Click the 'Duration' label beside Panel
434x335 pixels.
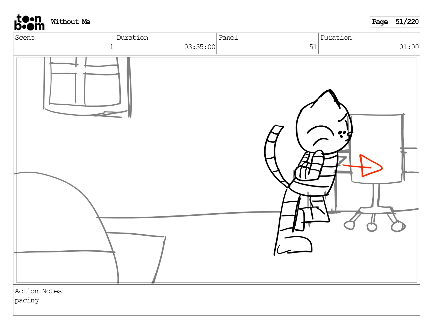(336, 38)
